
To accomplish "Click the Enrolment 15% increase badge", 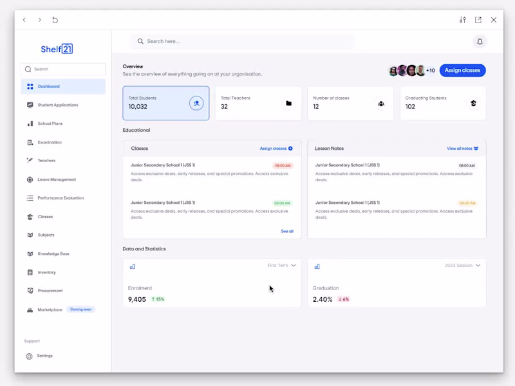I will coord(158,299).
